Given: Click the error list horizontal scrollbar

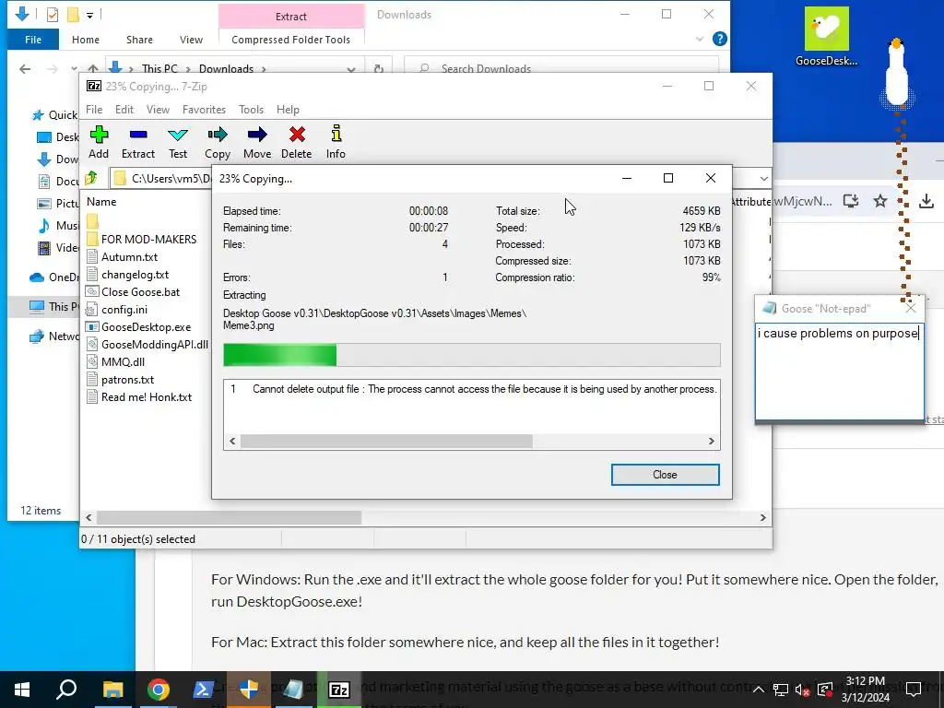Looking at the screenshot, I should (x=386, y=442).
